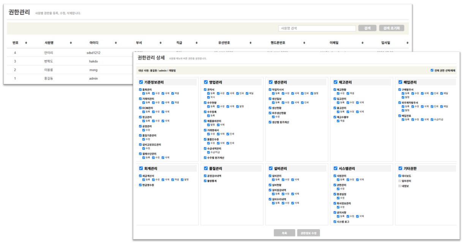Uncheck the 재고현황 checkbox
Viewport: 464px width, 244px height.
coord(335,90)
